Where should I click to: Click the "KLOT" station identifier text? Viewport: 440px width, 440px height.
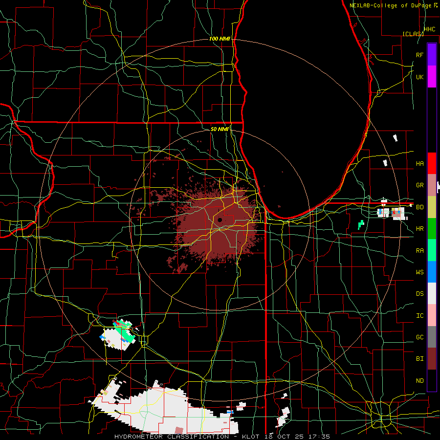pyautogui.click(x=251, y=437)
